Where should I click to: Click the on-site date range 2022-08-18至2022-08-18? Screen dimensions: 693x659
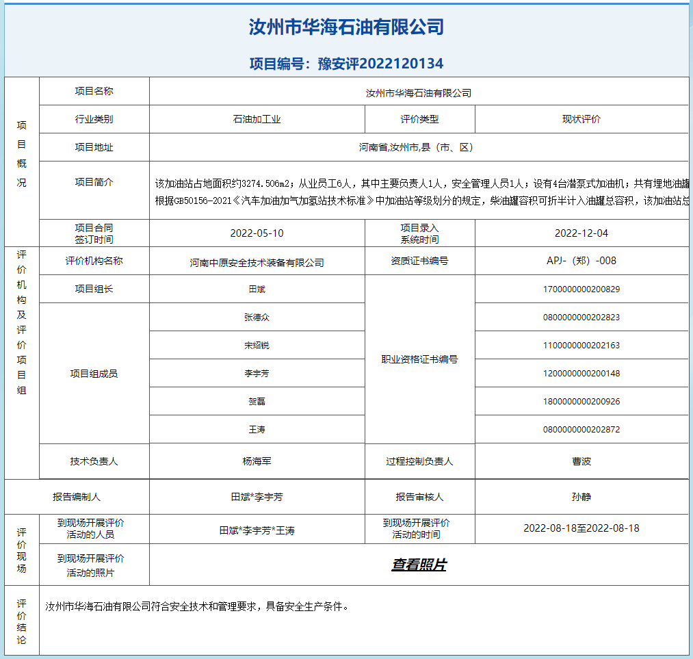point(581,528)
